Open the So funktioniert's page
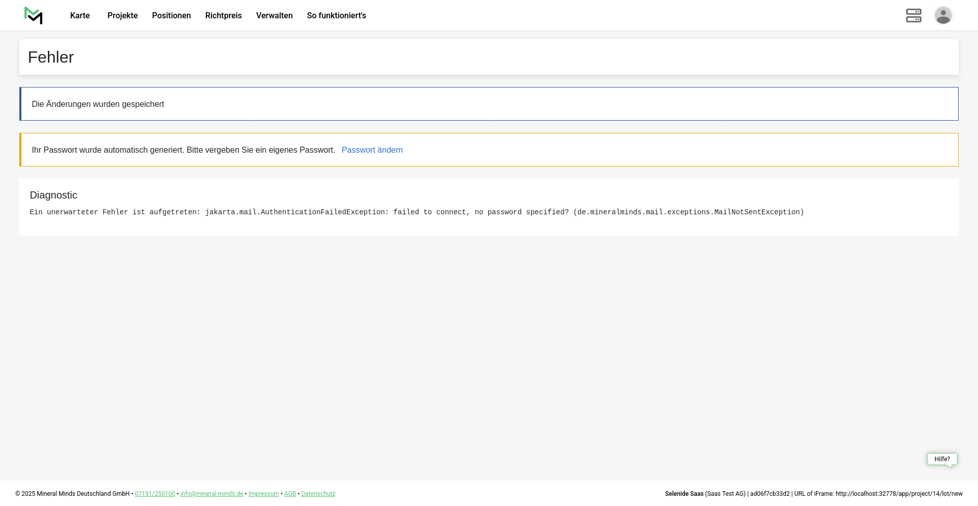Screen dimensions: 978x506 (x=336, y=15)
